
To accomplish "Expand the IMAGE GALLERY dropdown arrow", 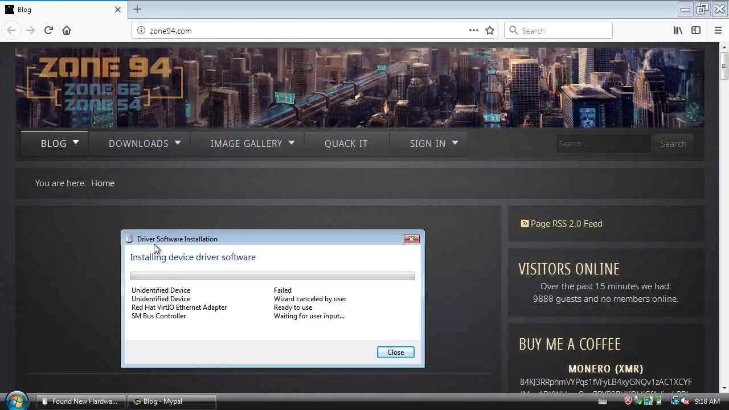I will (x=292, y=142).
